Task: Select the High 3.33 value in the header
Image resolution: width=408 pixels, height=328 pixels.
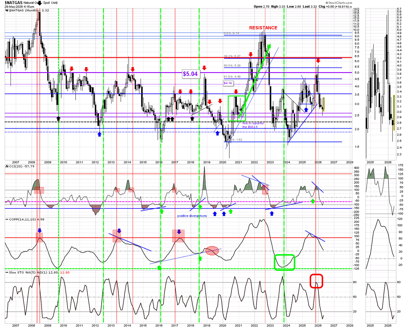Action: tap(278, 6)
